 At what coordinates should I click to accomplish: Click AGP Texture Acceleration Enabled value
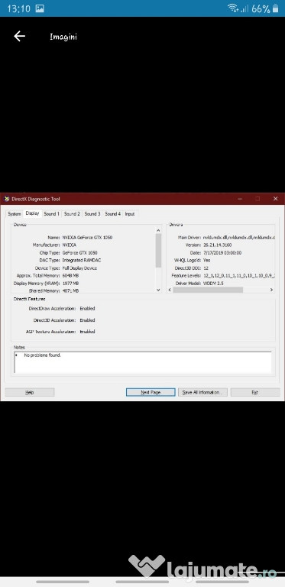point(87,332)
